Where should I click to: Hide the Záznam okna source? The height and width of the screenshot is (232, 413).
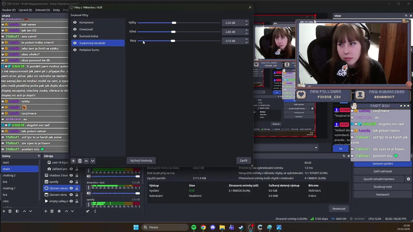pos(71,195)
